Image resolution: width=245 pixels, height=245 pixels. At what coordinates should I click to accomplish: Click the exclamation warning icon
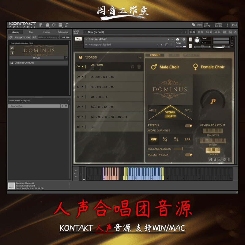(227, 25)
